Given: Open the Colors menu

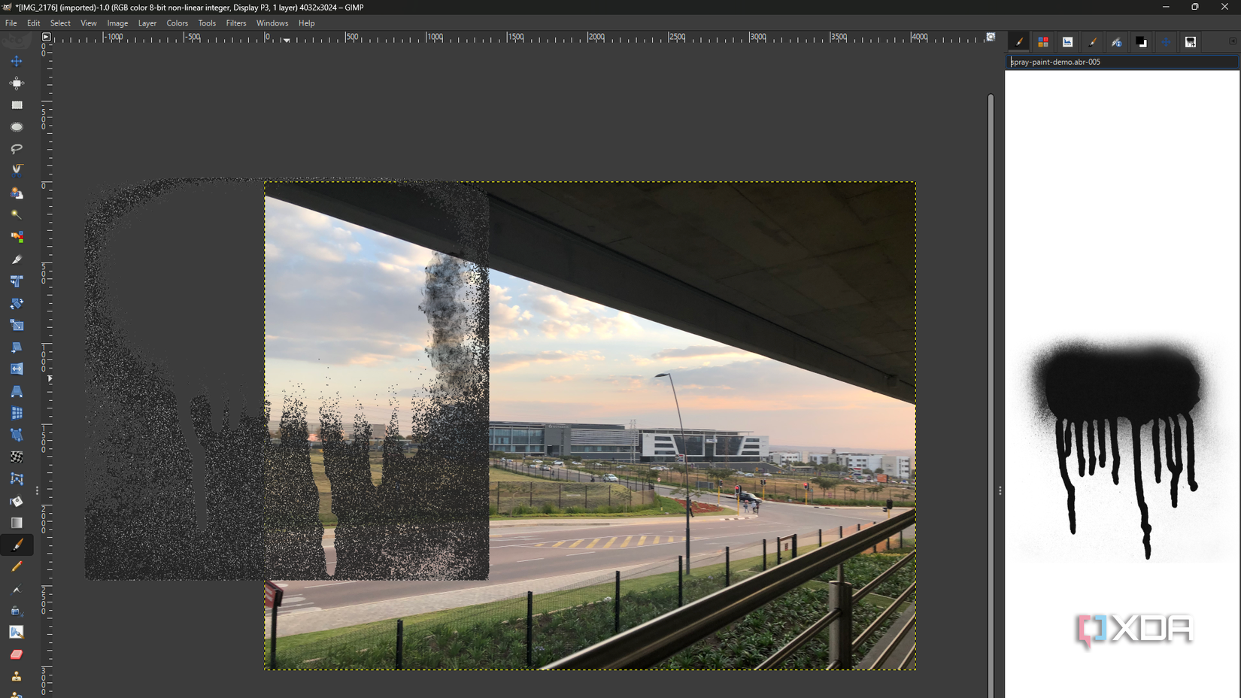Looking at the screenshot, I should (x=178, y=23).
